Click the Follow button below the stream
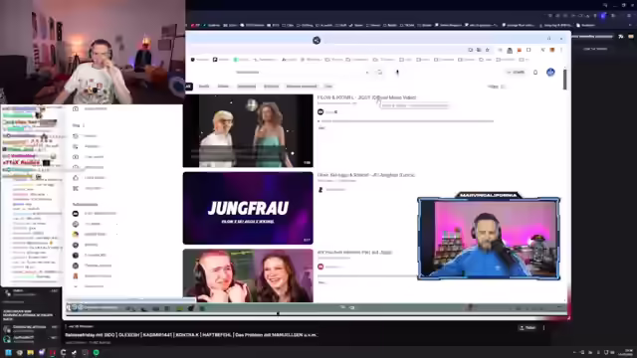The width and height of the screenshot is (637, 358). click(528, 327)
